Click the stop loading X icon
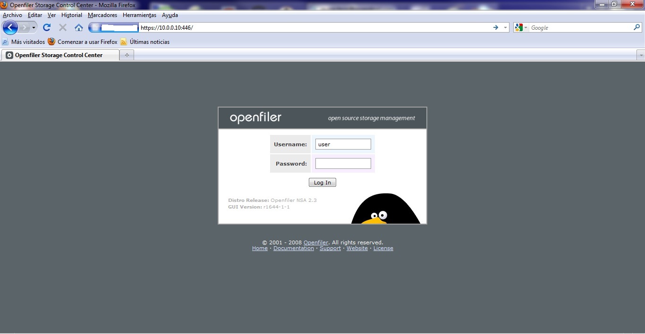The width and height of the screenshot is (645, 334). (x=63, y=27)
